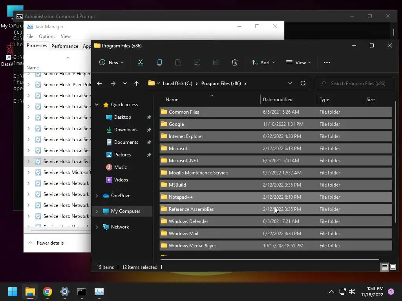This screenshot has width=402, height=301.
Task: Open the notification badge in taskbar
Action: click(x=391, y=292)
